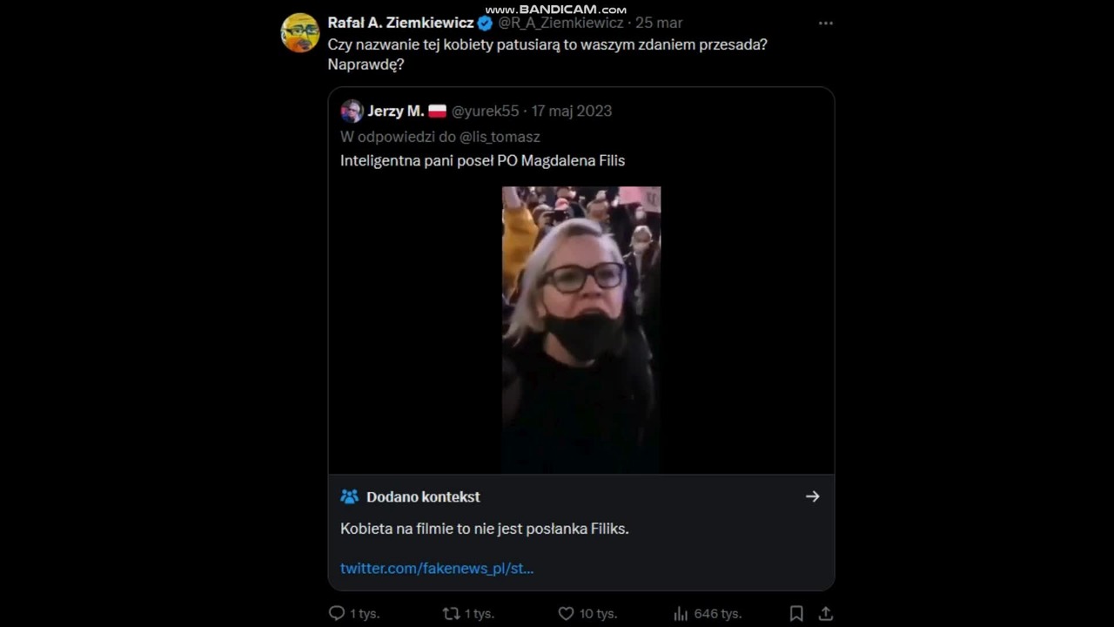This screenshot has width=1114, height=627.
Task: Open Jerzy M. small profile avatar
Action: pyautogui.click(x=352, y=111)
